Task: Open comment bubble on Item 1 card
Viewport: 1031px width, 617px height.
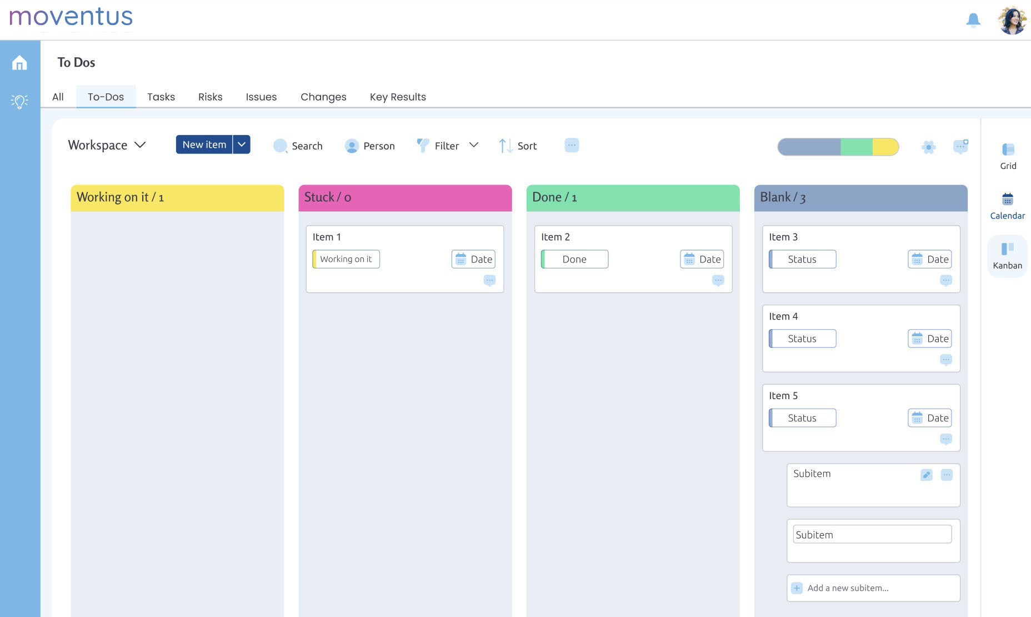Action: (489, 280)
